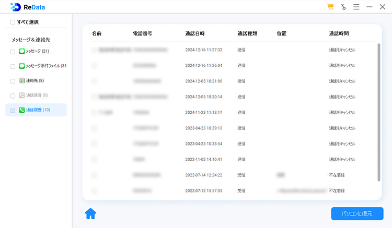Click the registration key icon
The width and height of the screenshot is (392, 228).
(343, 7)
